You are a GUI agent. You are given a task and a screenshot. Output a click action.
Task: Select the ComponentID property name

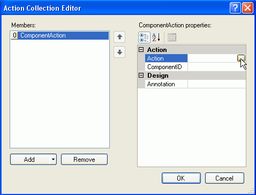click(166, 67)
